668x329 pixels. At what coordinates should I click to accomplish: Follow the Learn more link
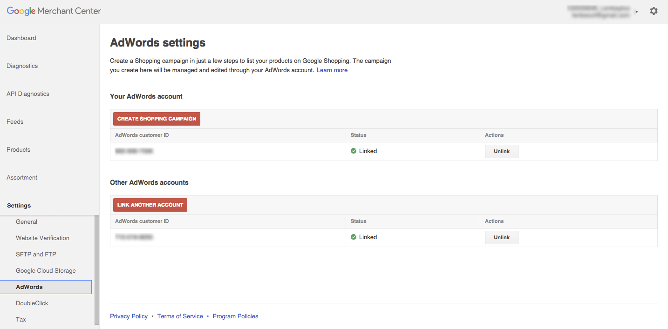point(332,70)
